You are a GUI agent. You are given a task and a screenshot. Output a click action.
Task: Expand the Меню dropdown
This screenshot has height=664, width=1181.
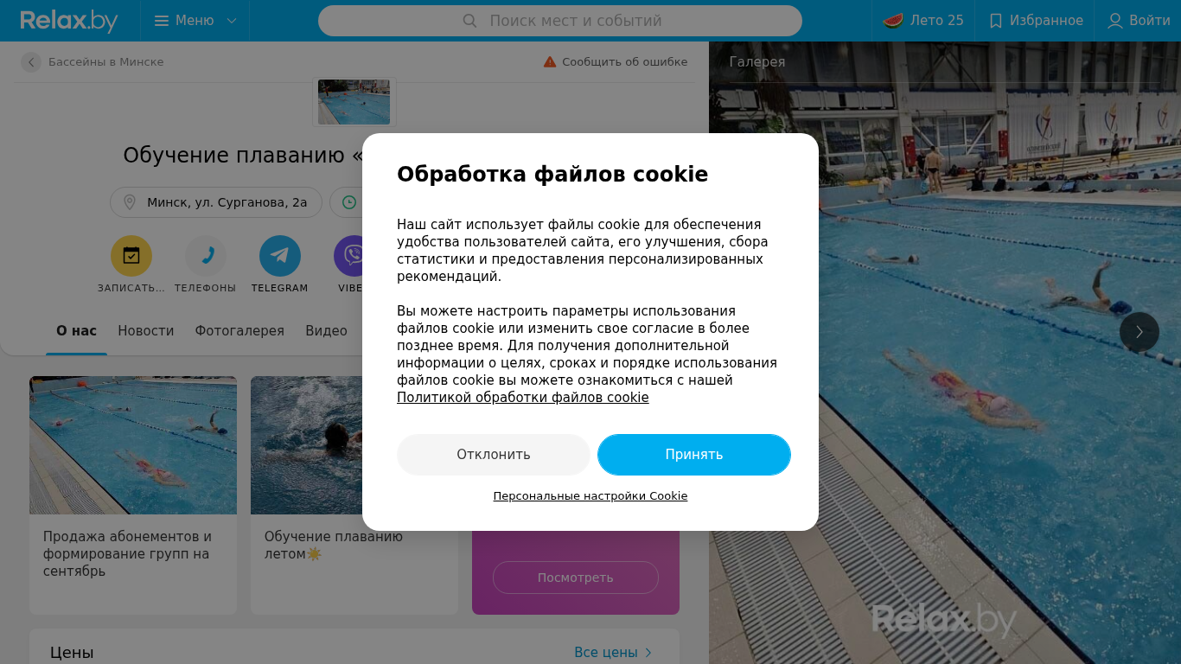[x=195, y=21]
